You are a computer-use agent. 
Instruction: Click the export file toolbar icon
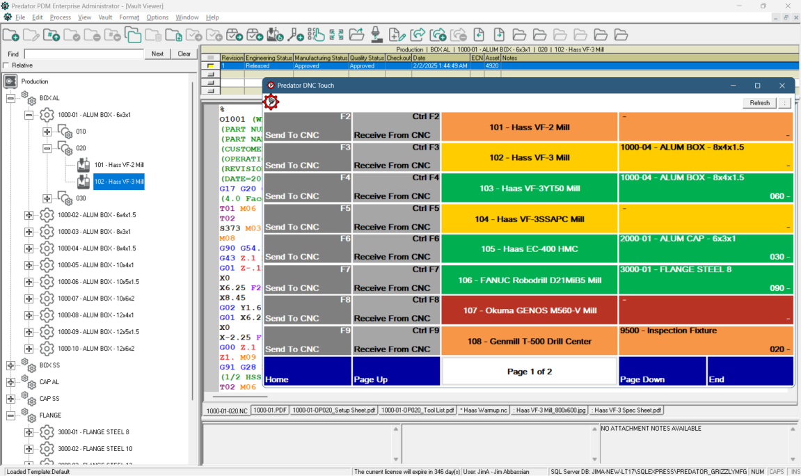(500, 34)
